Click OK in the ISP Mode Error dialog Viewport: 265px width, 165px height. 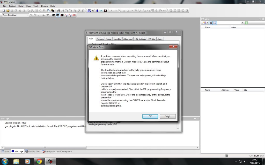(x=150, y=116)
